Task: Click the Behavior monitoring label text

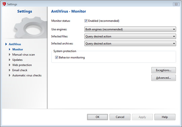Action: (72, 58)
